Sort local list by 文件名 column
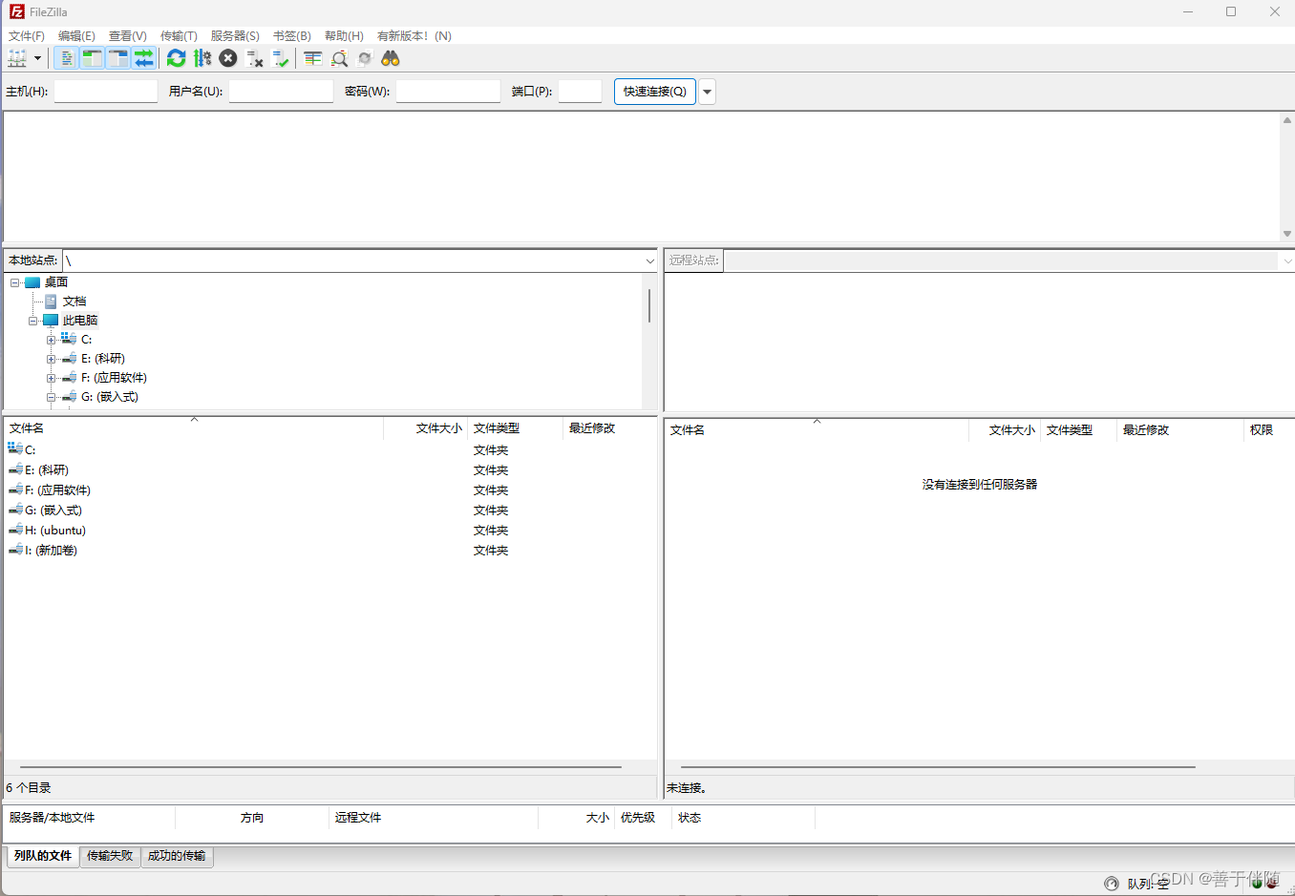The width and height of the screenshot is (1295, 896). pyautogui.click(x=194, y=428)
